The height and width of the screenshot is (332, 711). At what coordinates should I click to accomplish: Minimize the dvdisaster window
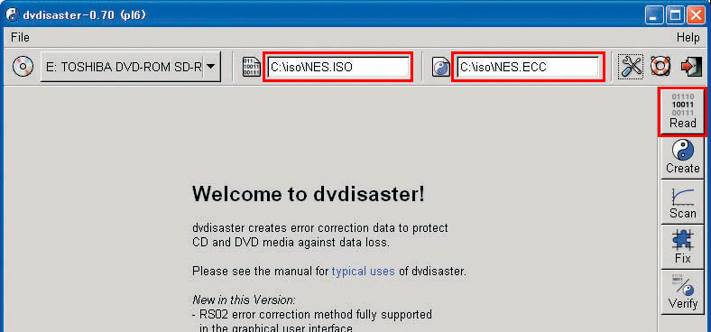point(655,16)
